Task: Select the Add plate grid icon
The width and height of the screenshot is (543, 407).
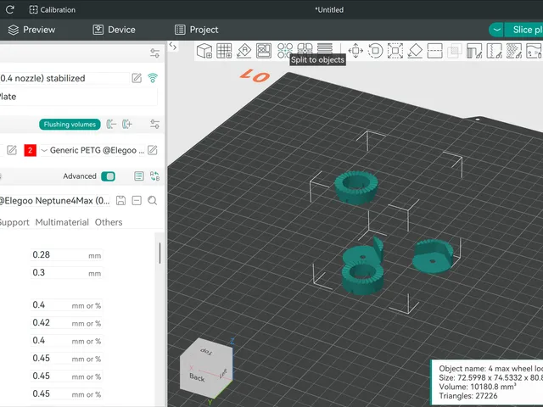Action: 224,51
